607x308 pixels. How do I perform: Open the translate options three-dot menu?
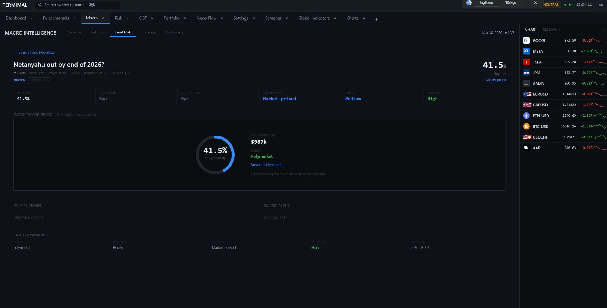[x=527, y=3]
